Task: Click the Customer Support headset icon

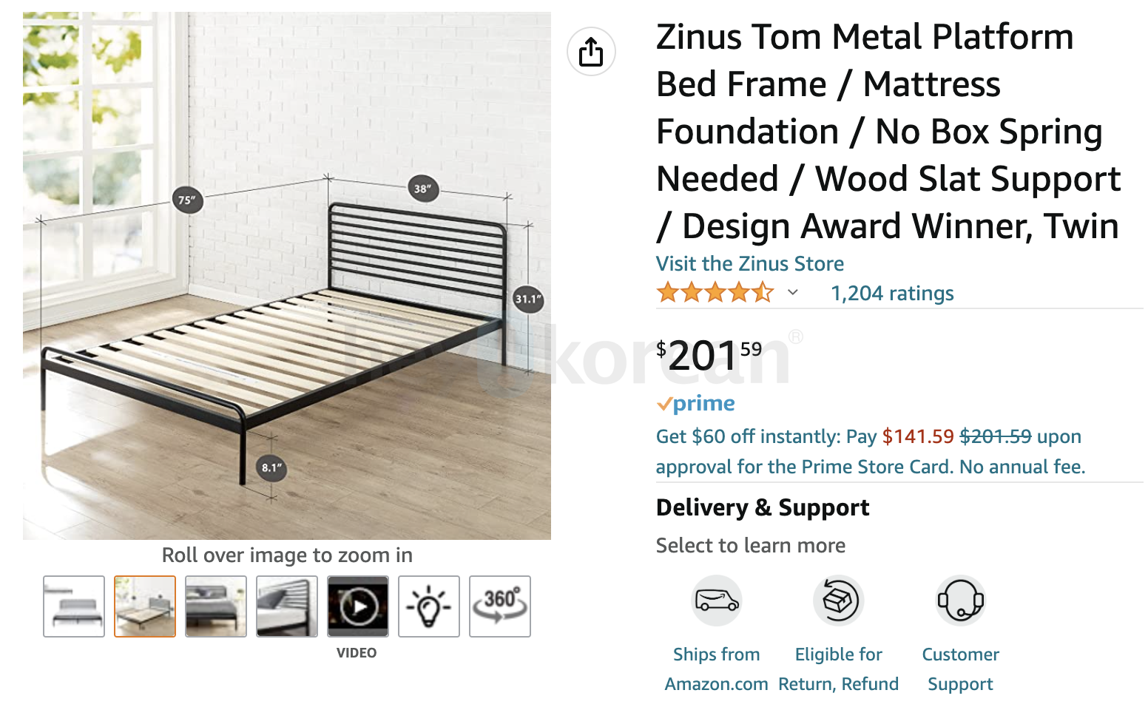Action: tap(959, 601)
